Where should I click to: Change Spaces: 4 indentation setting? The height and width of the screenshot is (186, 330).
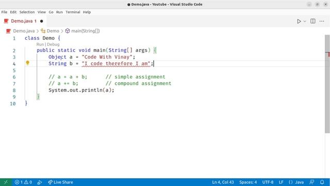tap(248, 182)
